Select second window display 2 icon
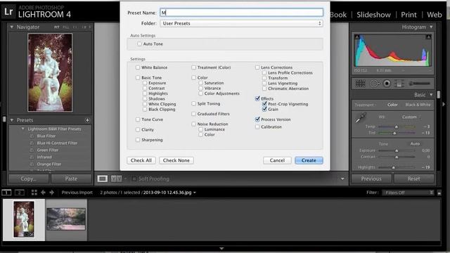 click(19, 193)
